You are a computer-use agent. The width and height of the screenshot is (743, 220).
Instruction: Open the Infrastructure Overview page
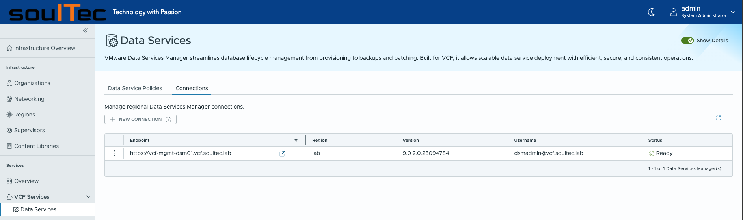point(45,48)
